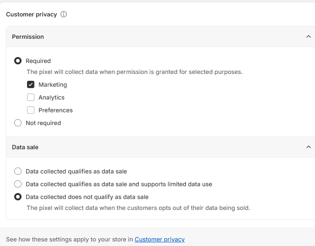Click the Marketing label text
The height and width of the screenshot is (246, 315).
[53, 84]
